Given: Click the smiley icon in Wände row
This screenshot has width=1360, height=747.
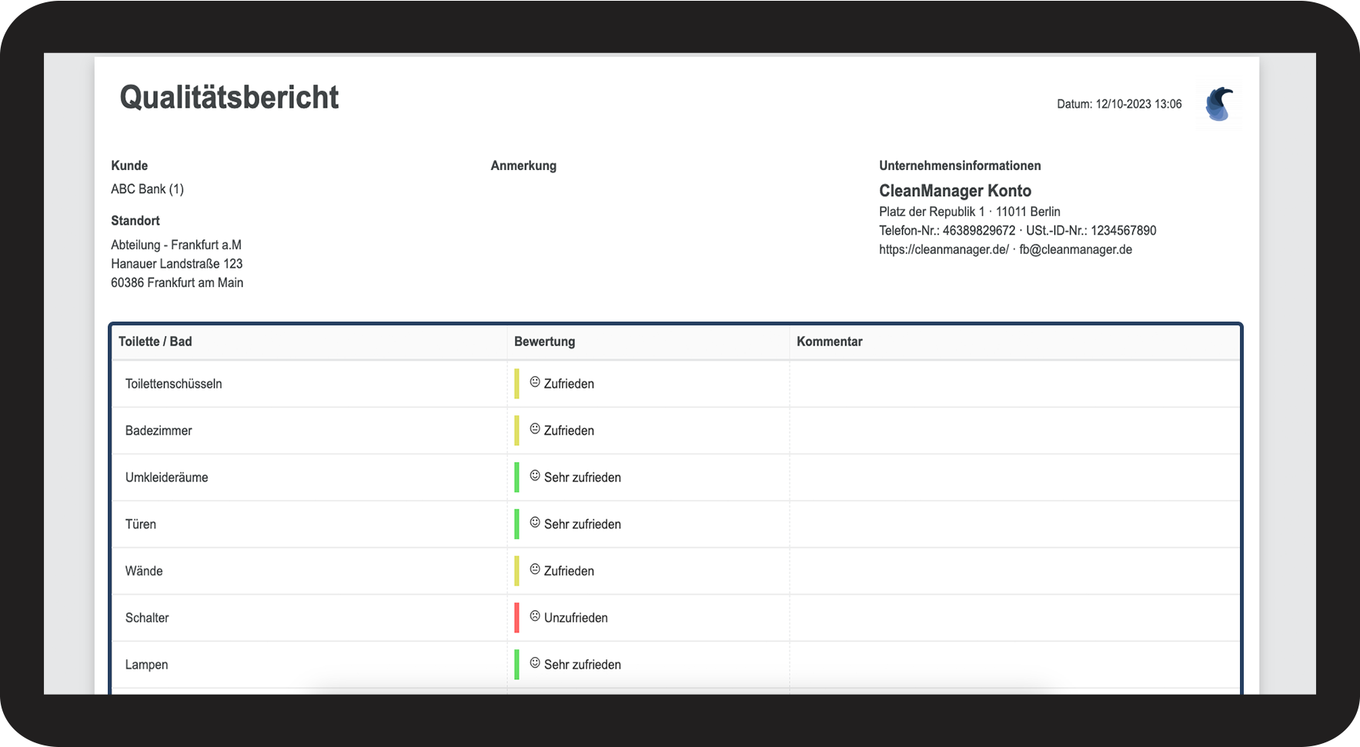Looking at the screenshot, I should coord(535,570).
